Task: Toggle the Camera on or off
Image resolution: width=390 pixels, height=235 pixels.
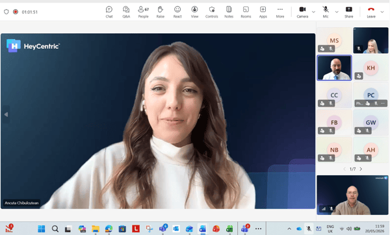Action: coord(302,12)
